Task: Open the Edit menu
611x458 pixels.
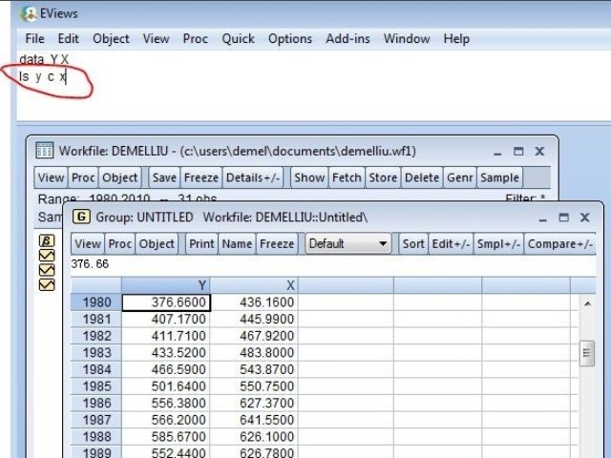Action: (x=68, y=38)
